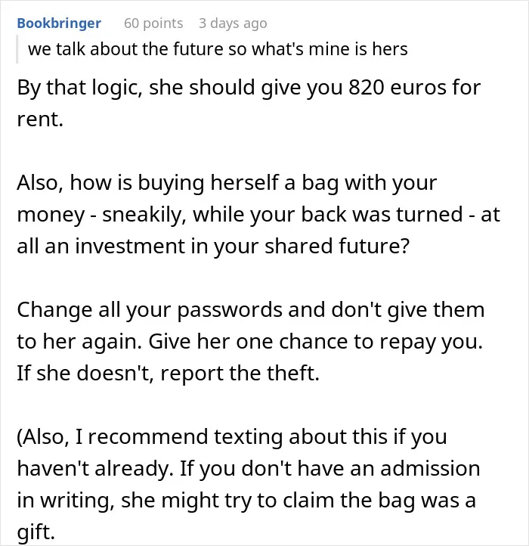Click the line starting 'By that logic'
Viewport: 529px width, 546px height.
[249, 88]
